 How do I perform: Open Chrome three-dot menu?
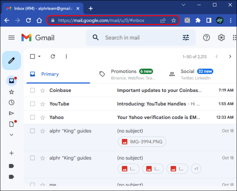click(231, 20)
